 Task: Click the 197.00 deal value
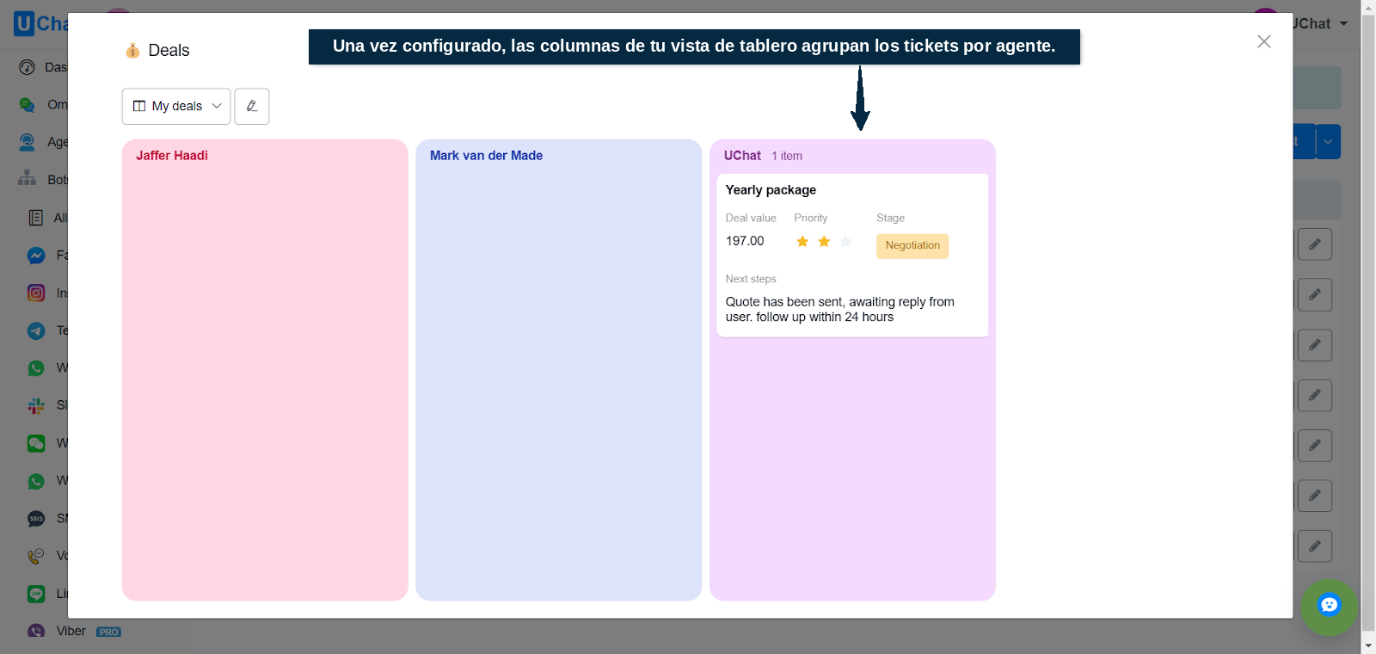coord(745,241)
